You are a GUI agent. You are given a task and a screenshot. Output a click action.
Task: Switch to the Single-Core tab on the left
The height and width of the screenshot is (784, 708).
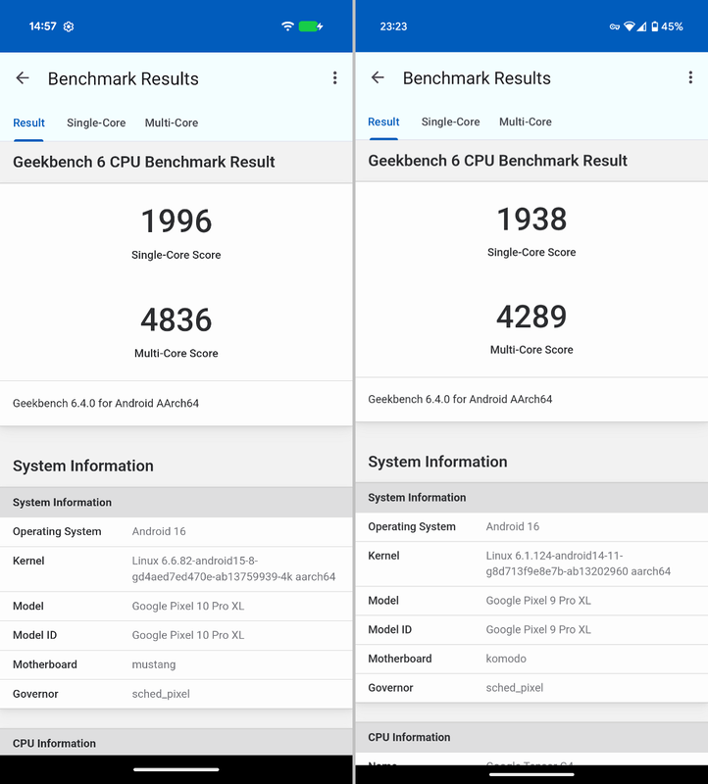pyautogui.click(x=96, y=123)
